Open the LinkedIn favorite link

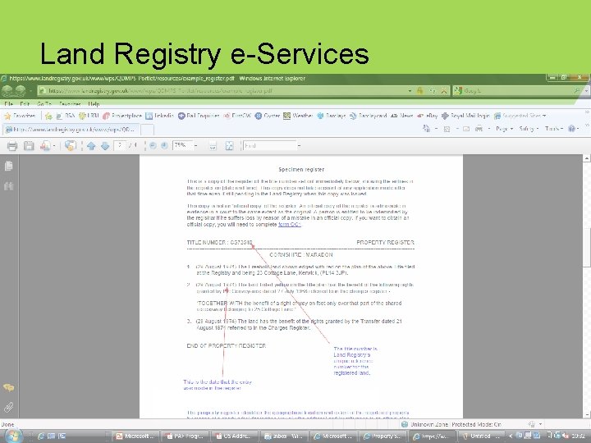(160, 116)
